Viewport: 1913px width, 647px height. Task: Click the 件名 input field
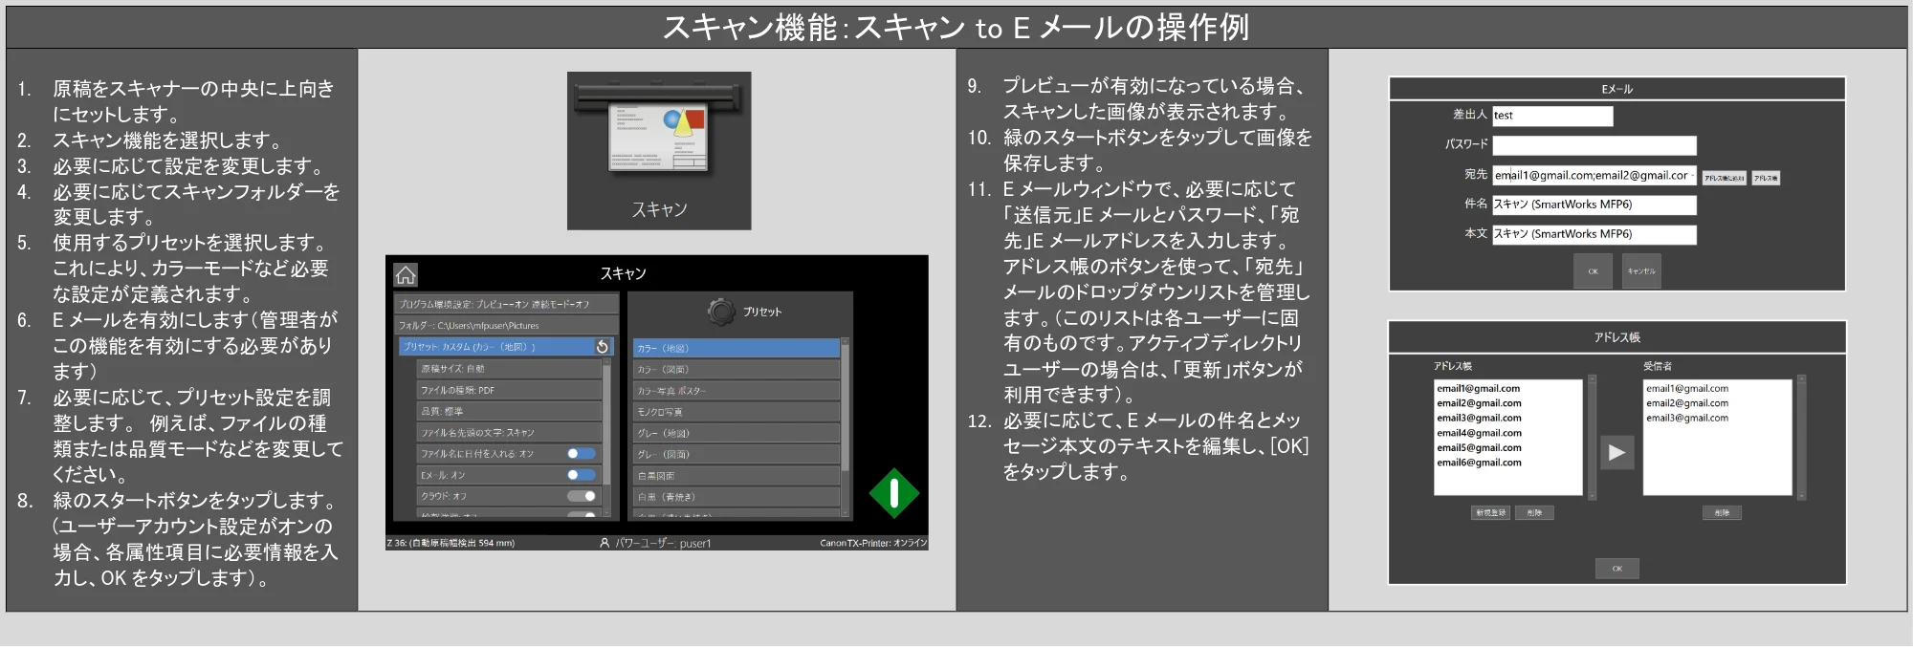click(1594, 205)
